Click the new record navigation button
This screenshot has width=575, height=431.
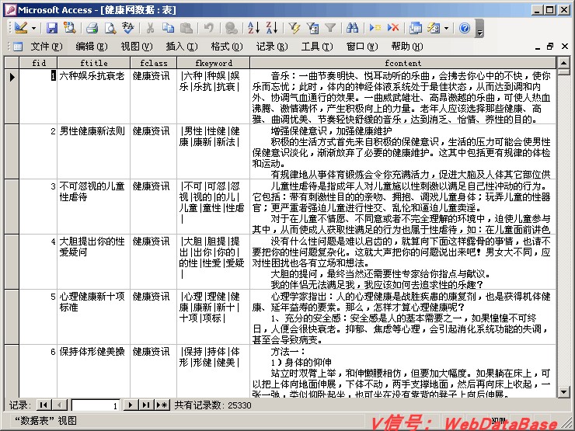[162, 405]
